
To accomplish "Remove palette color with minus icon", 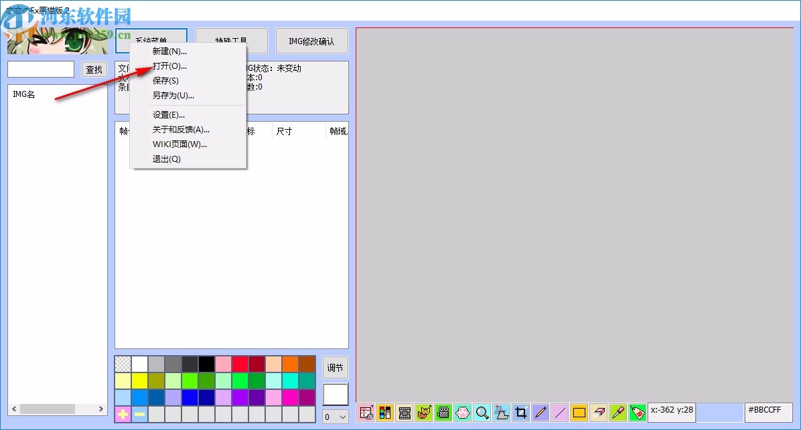I will (x=140, y=414).
